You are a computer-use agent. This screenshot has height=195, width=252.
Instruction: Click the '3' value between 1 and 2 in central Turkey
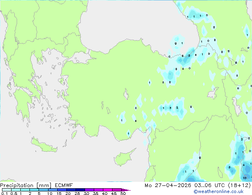[x=170, y=108]
